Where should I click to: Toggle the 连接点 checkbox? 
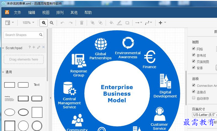(194, 92)
